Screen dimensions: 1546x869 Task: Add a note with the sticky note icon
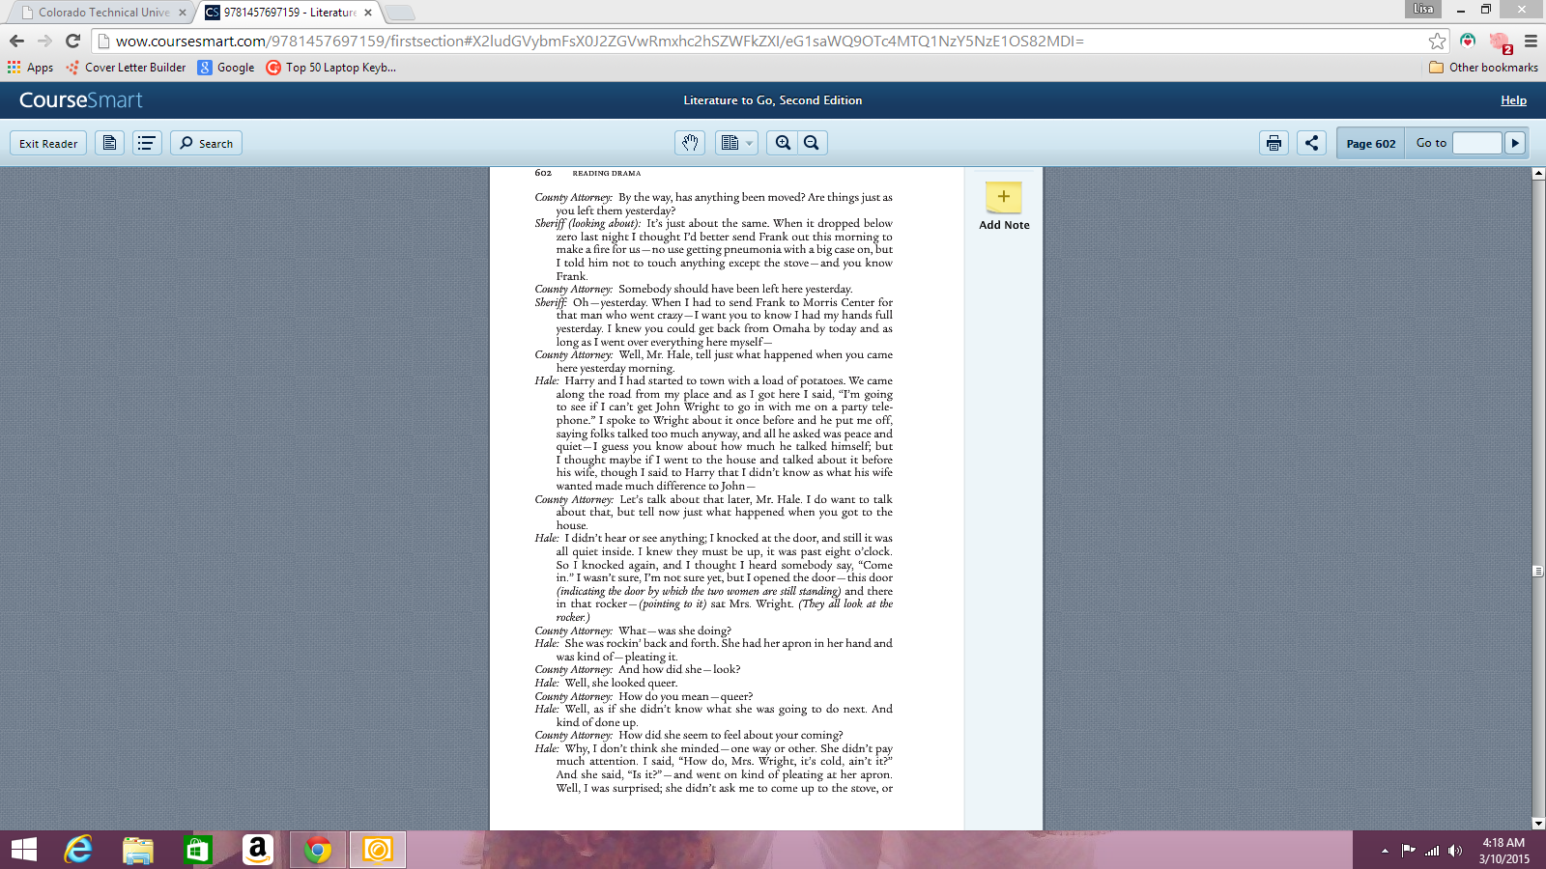pos(1004,197)
